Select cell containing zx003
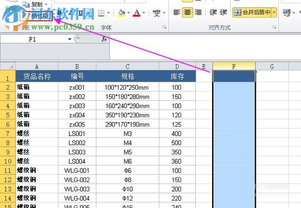301x208 pixels. click(x=77, y=106)
